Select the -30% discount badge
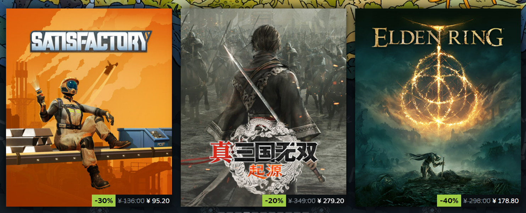The height and width of the screenshot is (213, 526). pyautogui.click(x=103, y=201)
